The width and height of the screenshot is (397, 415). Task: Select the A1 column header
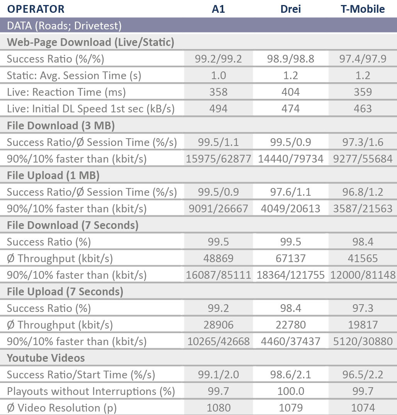coord(218,9)
